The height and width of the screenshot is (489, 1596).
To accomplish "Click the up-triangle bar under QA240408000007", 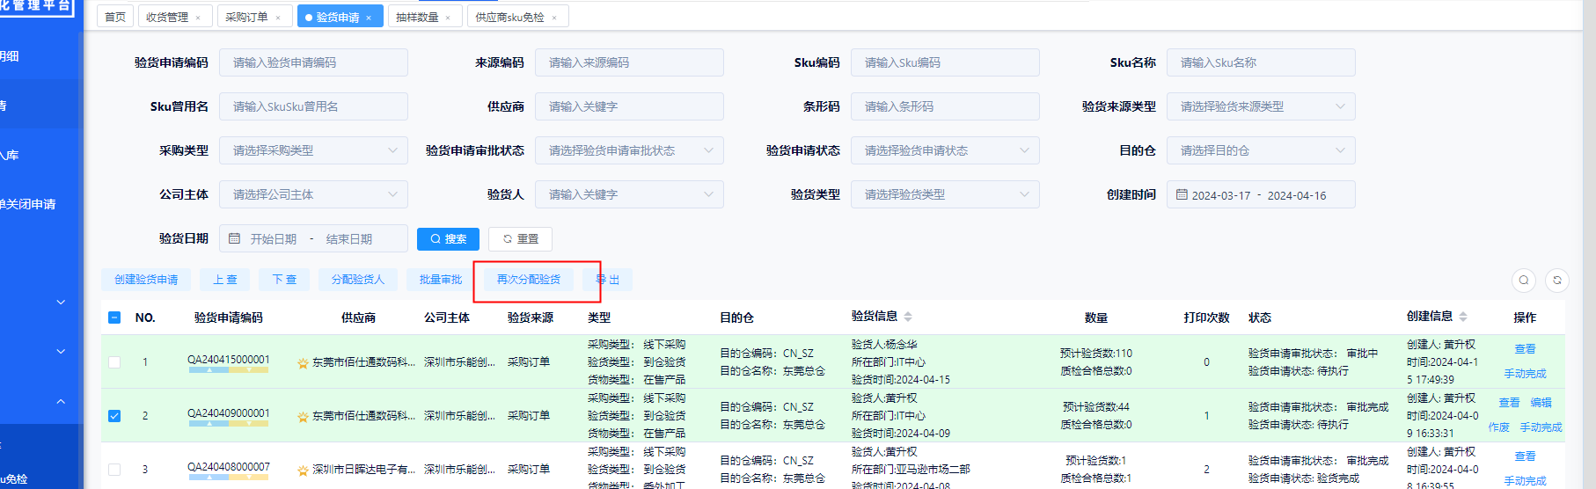I will point(209,478).
